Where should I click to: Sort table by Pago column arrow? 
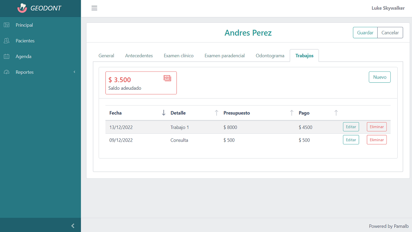[336, 113]
